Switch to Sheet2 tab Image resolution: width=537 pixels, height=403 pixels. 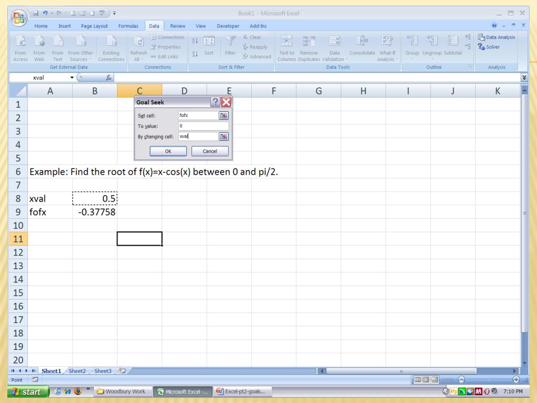[77, 371]
